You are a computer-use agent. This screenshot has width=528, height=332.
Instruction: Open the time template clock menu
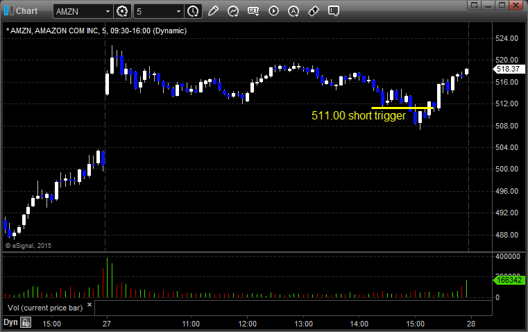pyautogui.click(x=193, y=11)
